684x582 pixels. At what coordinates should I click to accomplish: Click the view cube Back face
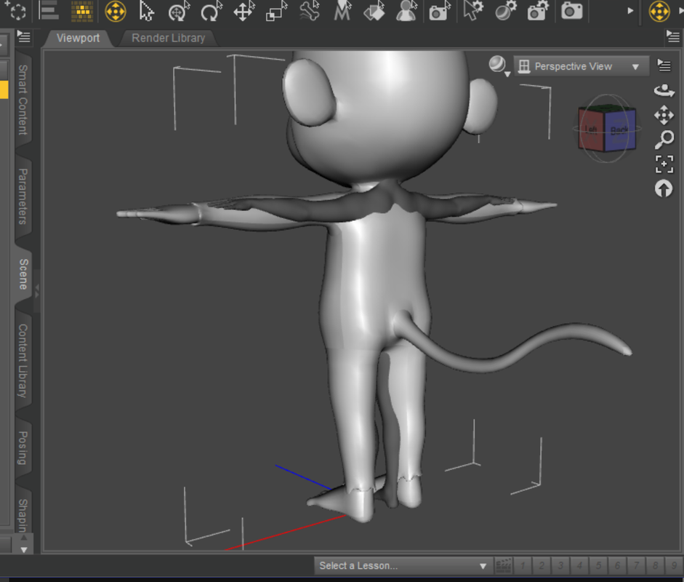(x=619, y=130)
